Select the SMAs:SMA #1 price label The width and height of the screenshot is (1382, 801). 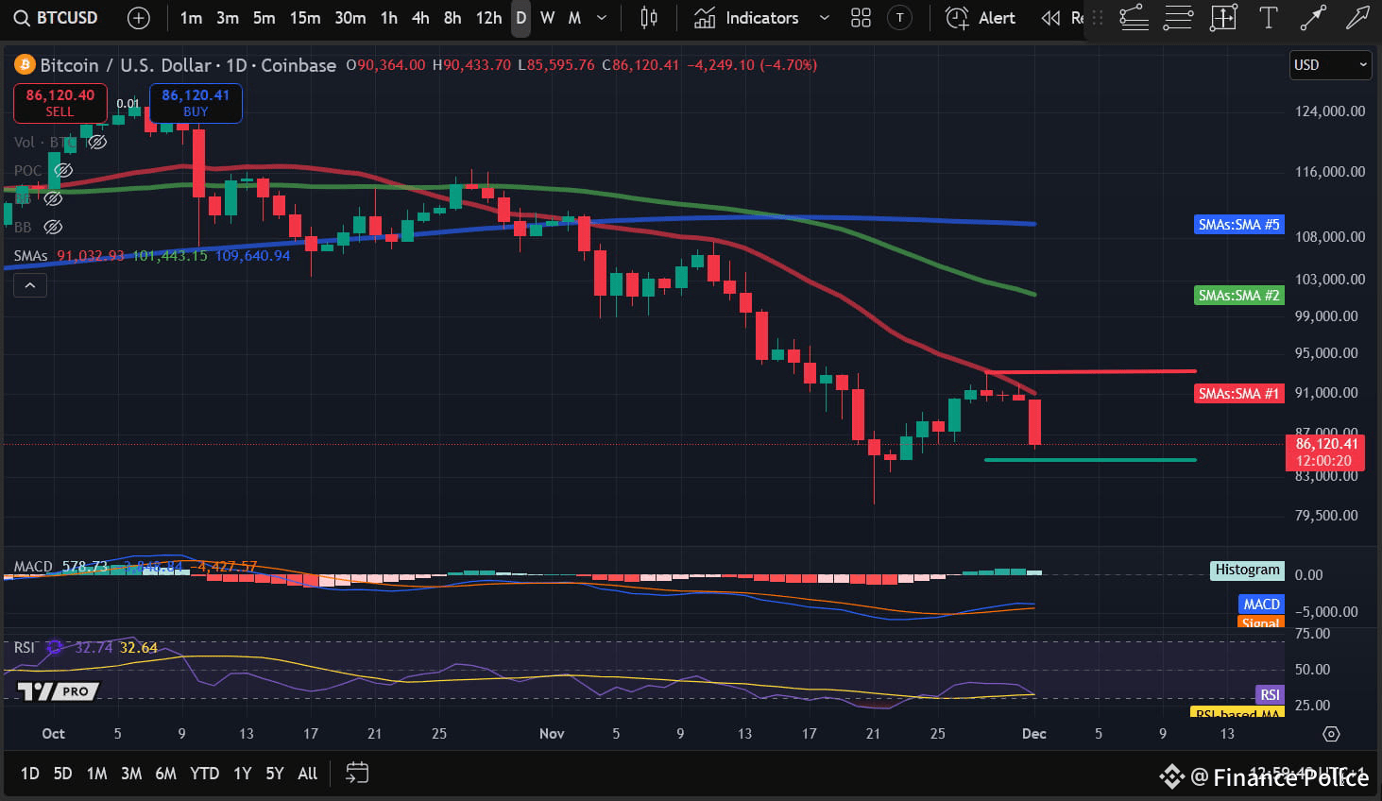click(1238, 394)
